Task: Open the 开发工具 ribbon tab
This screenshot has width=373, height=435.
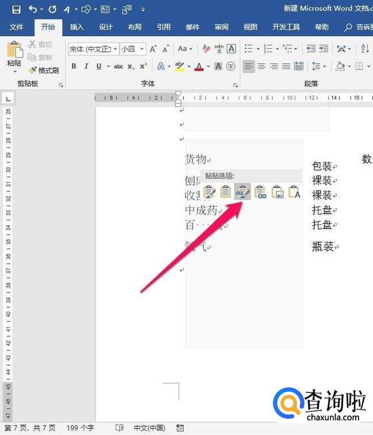Action: pyautogui.click(x=286, y=27)
